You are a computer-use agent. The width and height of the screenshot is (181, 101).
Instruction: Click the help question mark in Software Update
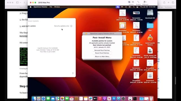[x=73, y=73]
